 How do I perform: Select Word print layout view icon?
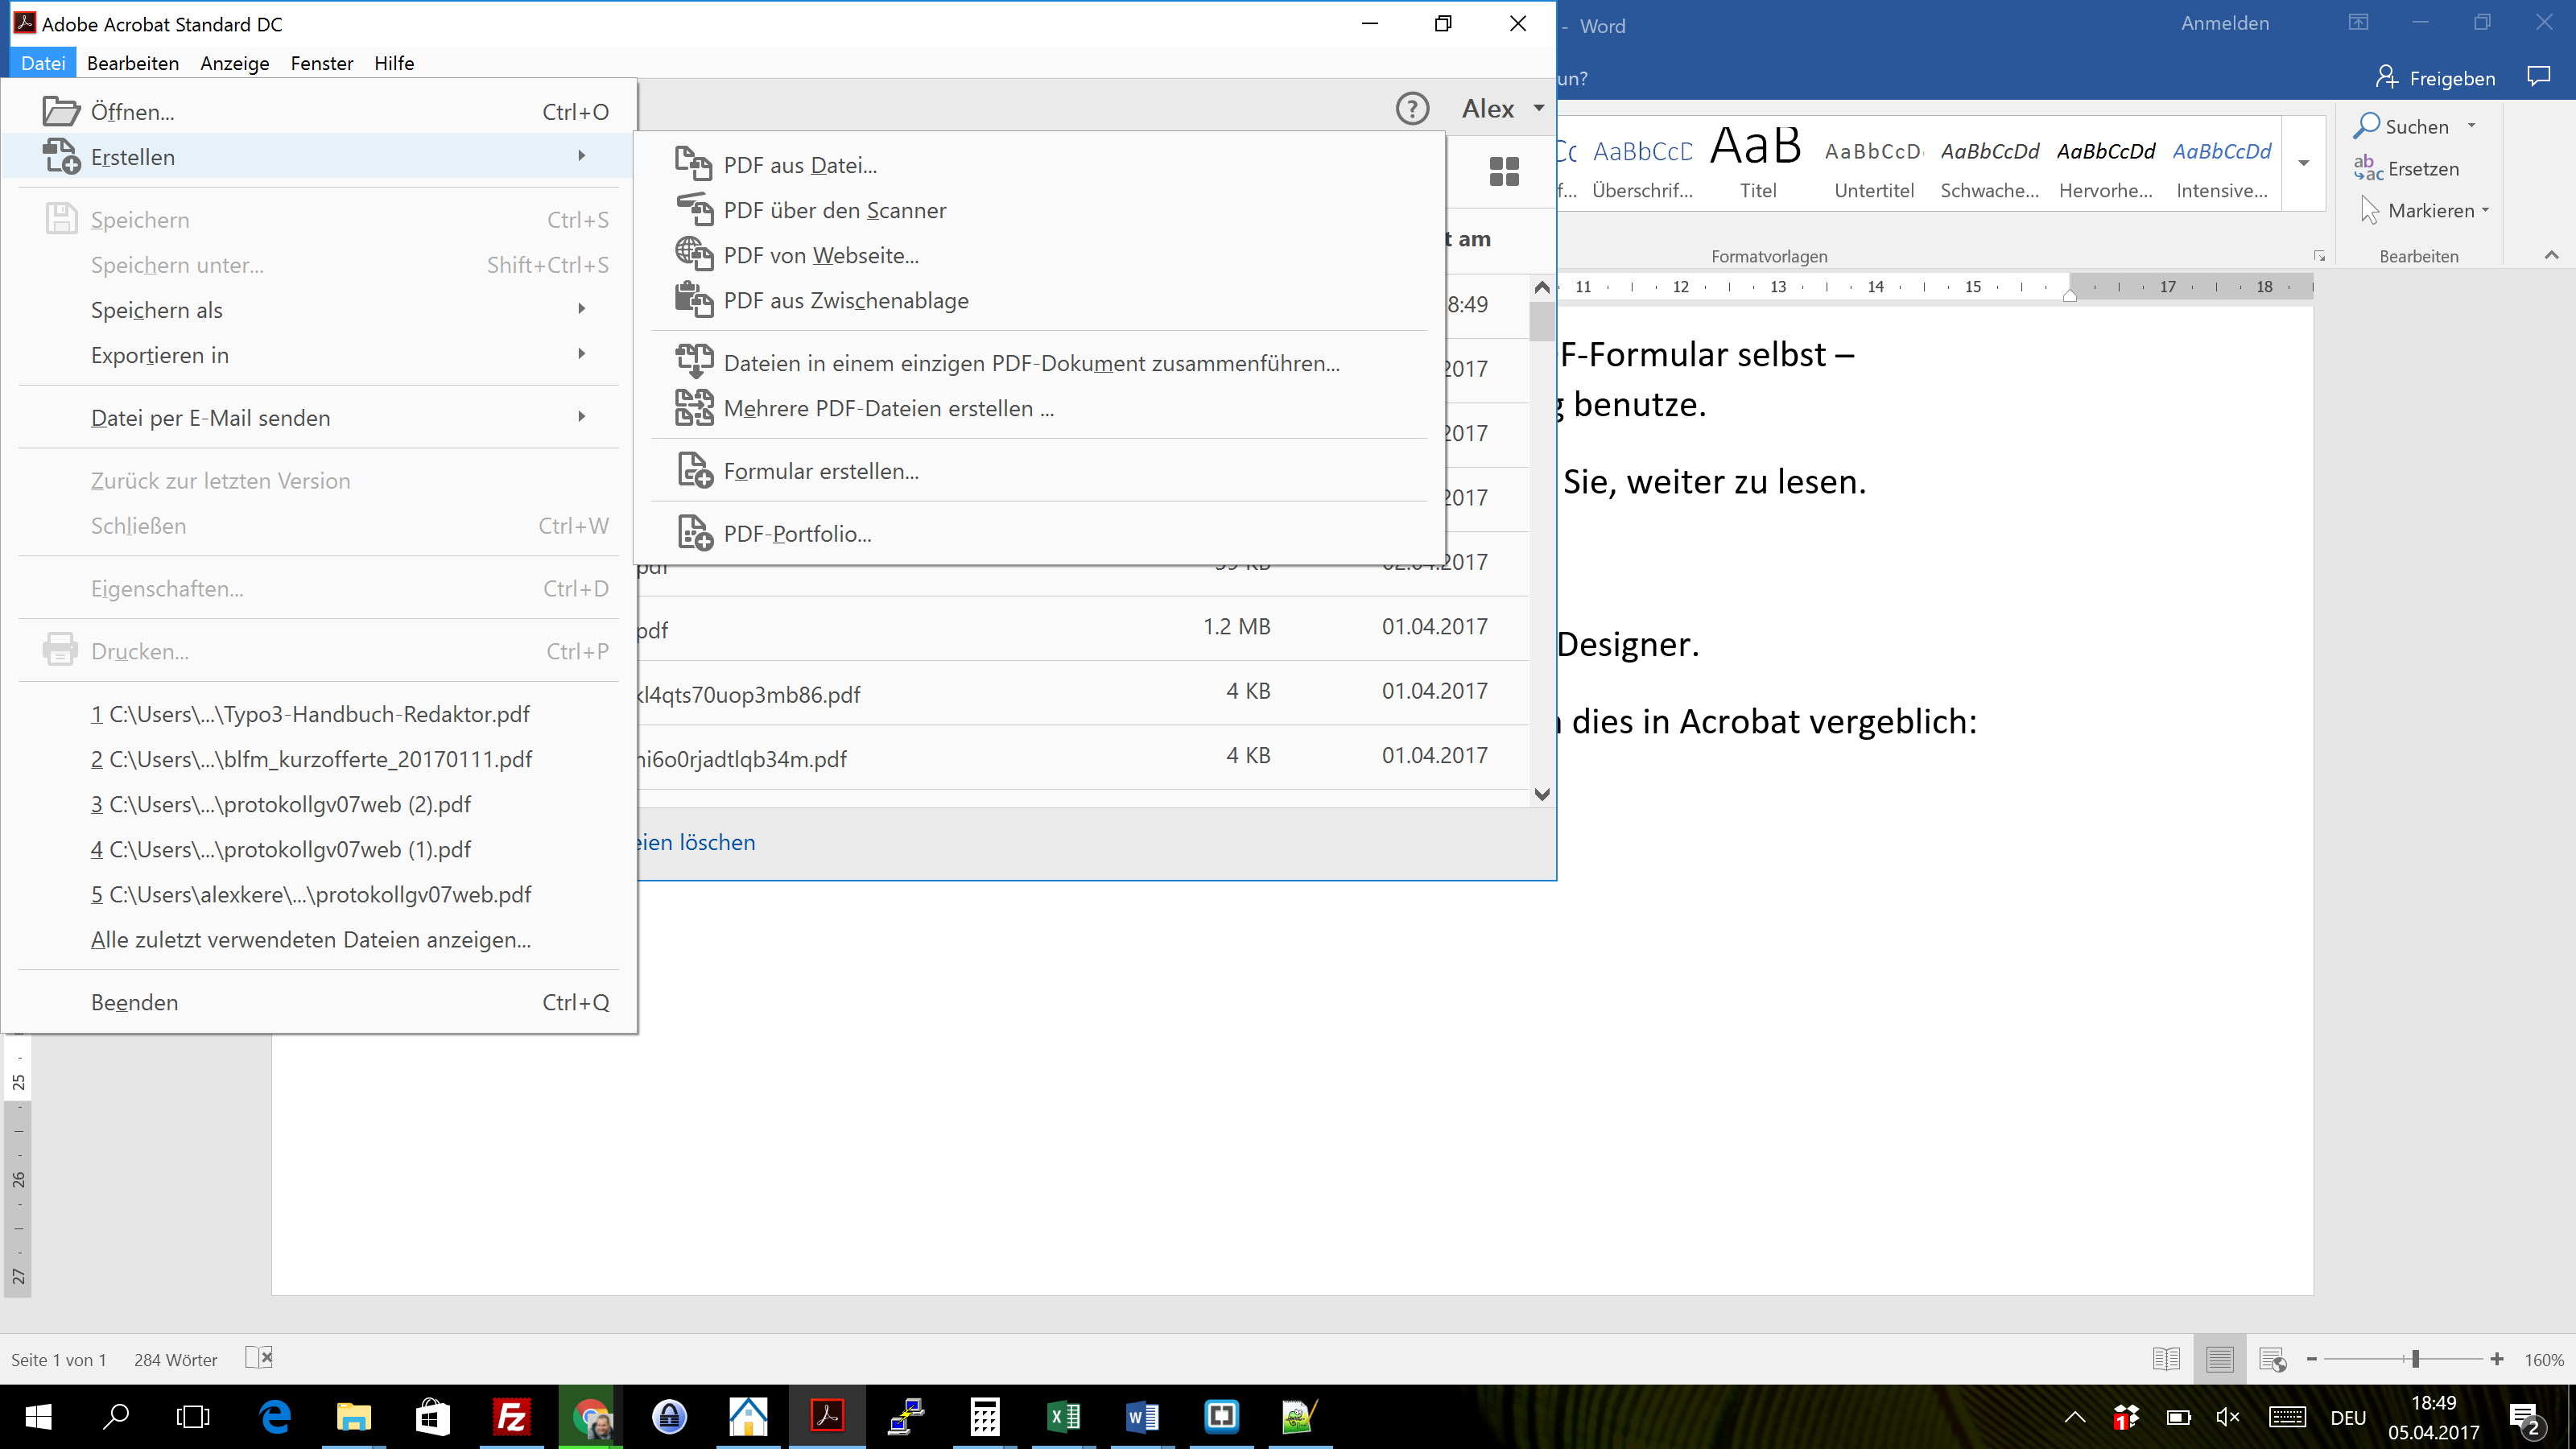coord(2219,1359)
